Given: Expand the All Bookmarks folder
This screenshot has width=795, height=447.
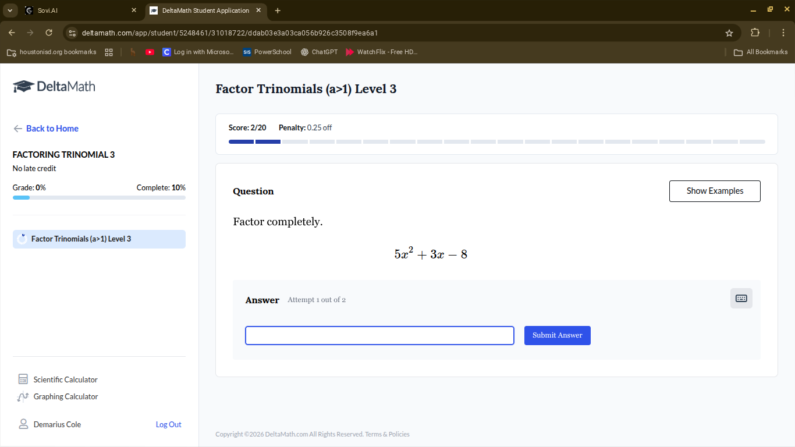Looking at the screenshot, I should click(761, 52).
